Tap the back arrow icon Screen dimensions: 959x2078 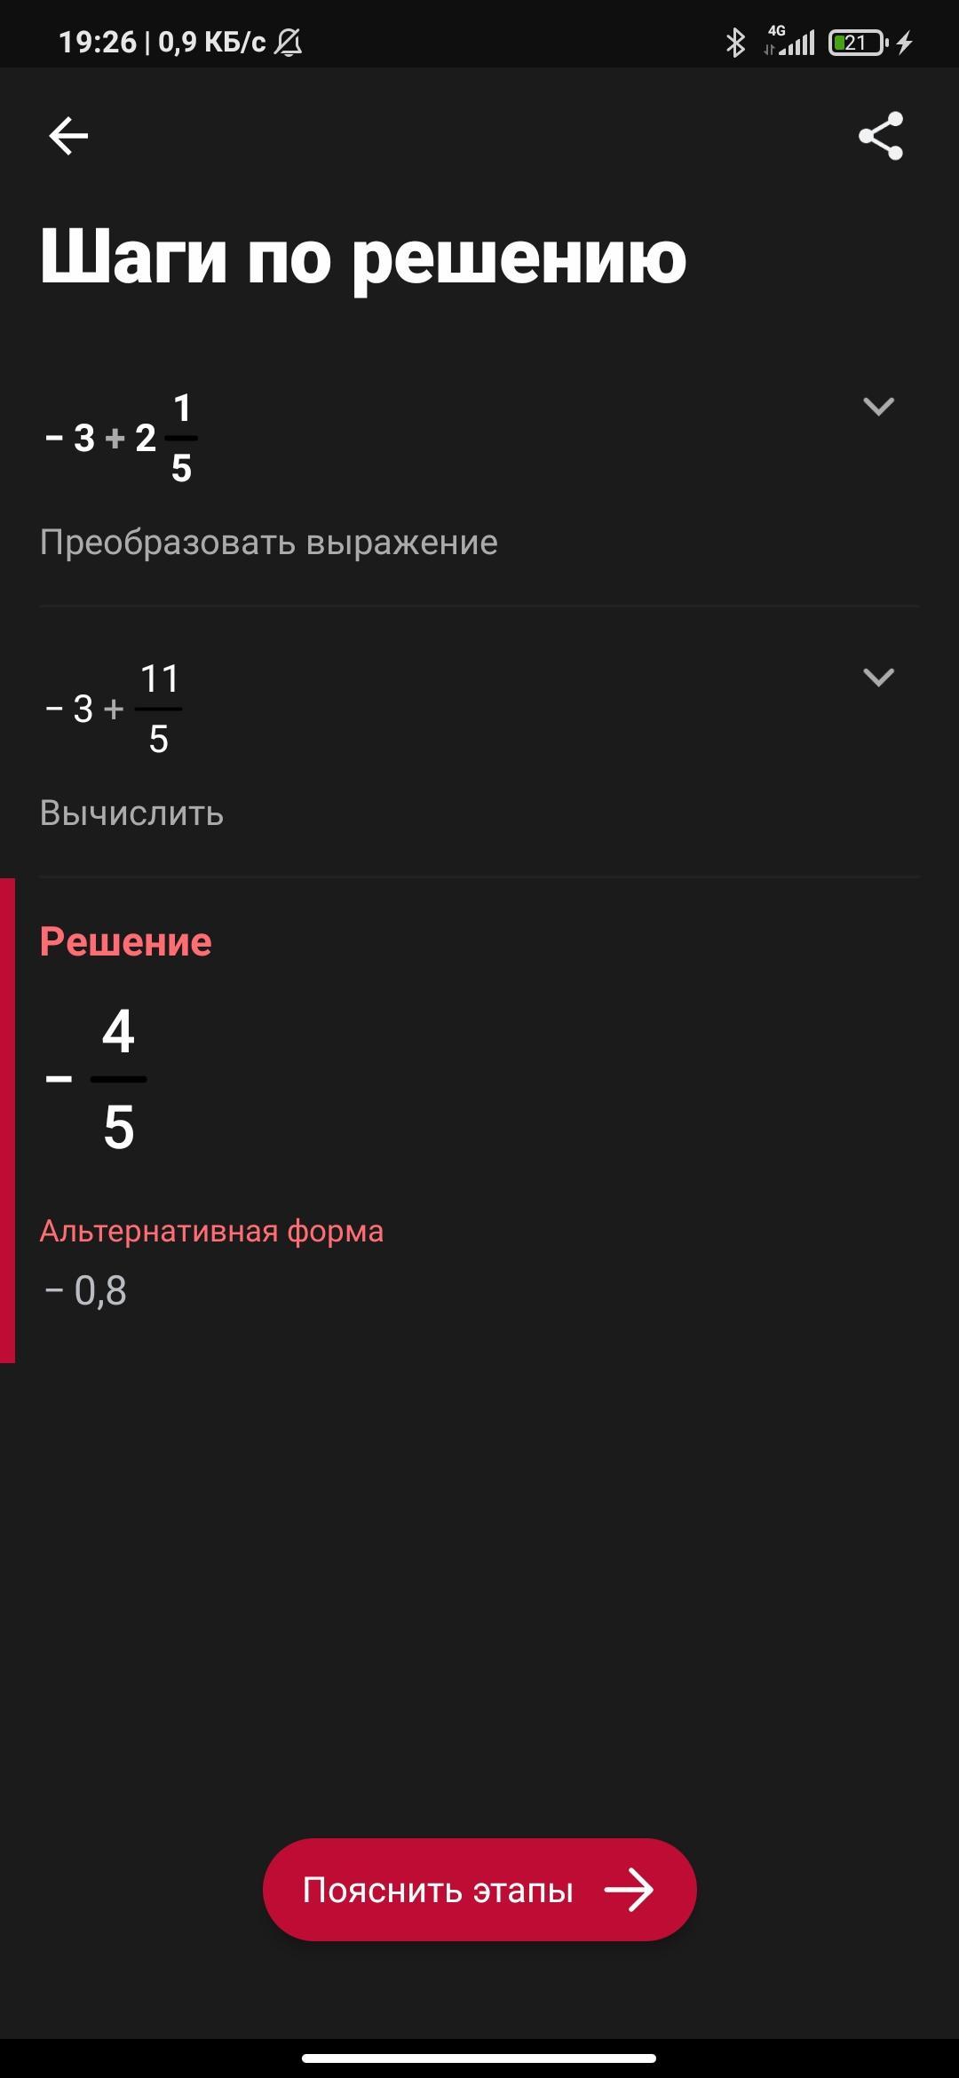point(68,136)
